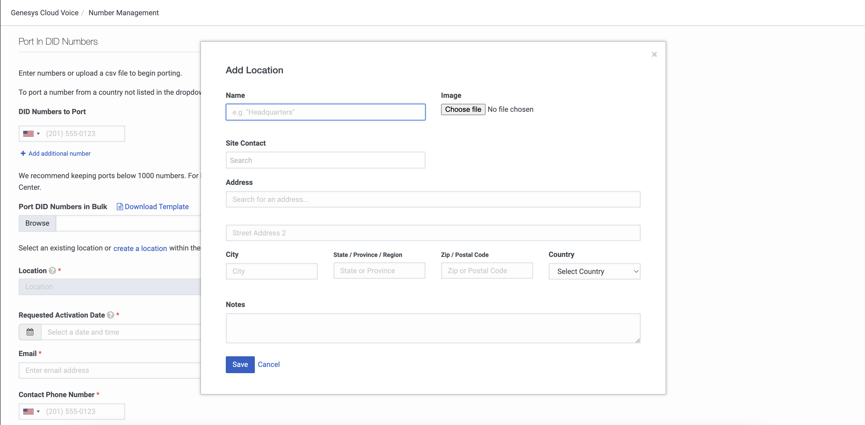Click the Location help question mark icon
Image resolution: width=865 pixels, height=425 pixels.
coord(53,271)
